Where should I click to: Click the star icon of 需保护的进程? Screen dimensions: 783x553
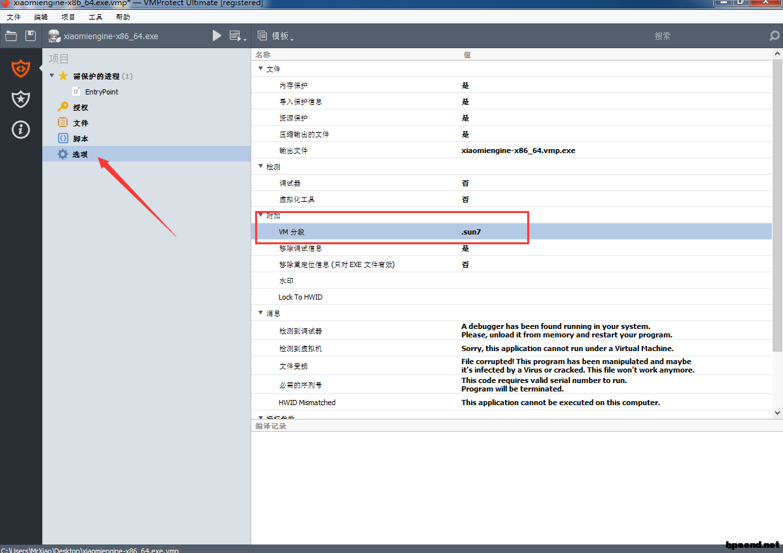(x=63, y=76)
